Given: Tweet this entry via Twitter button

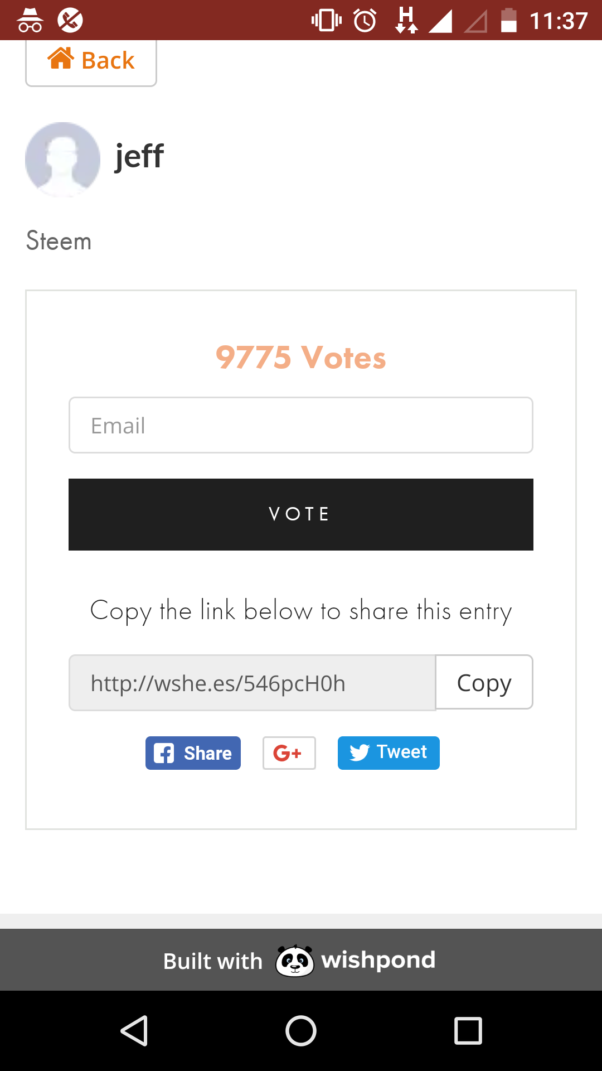Looking at the screenshot, I should point(389,753).
